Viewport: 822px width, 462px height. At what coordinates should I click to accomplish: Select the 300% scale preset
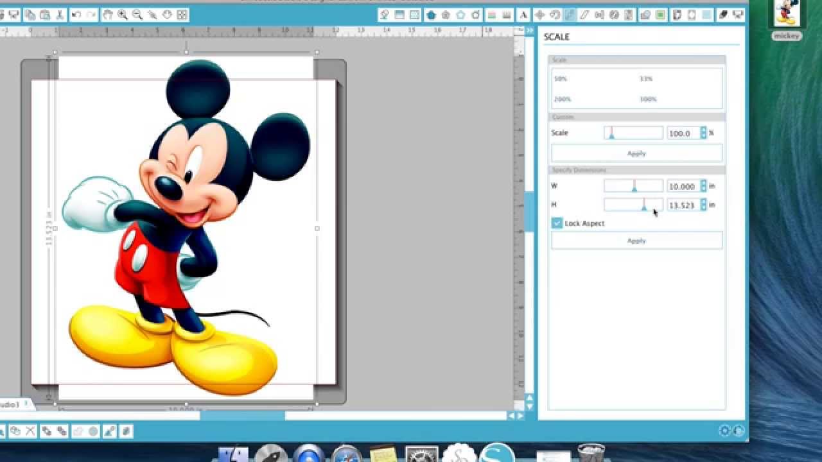(648, 99)
